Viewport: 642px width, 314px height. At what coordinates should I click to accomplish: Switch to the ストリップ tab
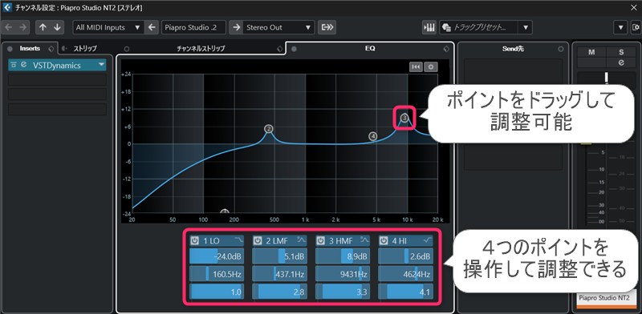pos(85,49)
